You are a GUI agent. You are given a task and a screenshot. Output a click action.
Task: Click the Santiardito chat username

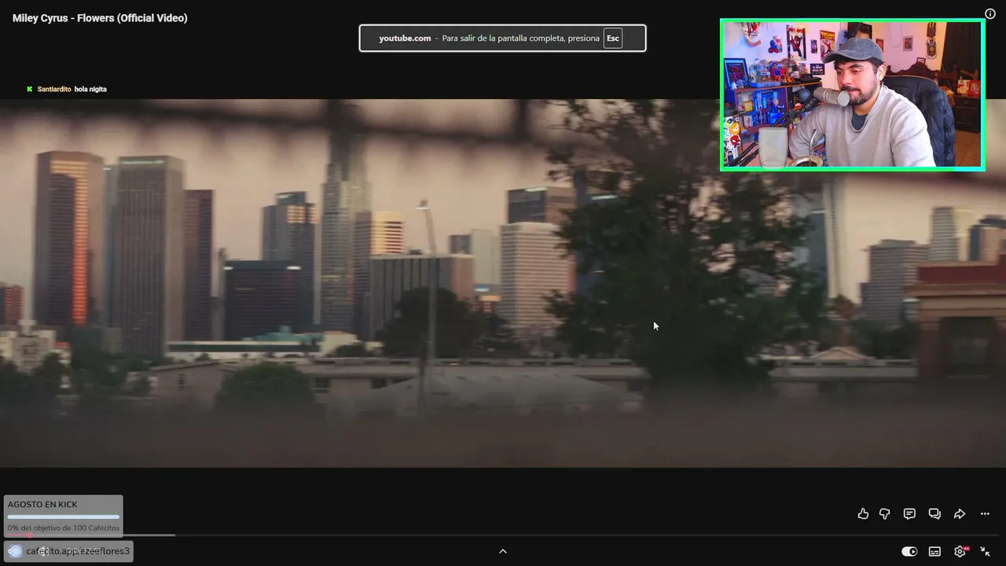click(54, 90)
